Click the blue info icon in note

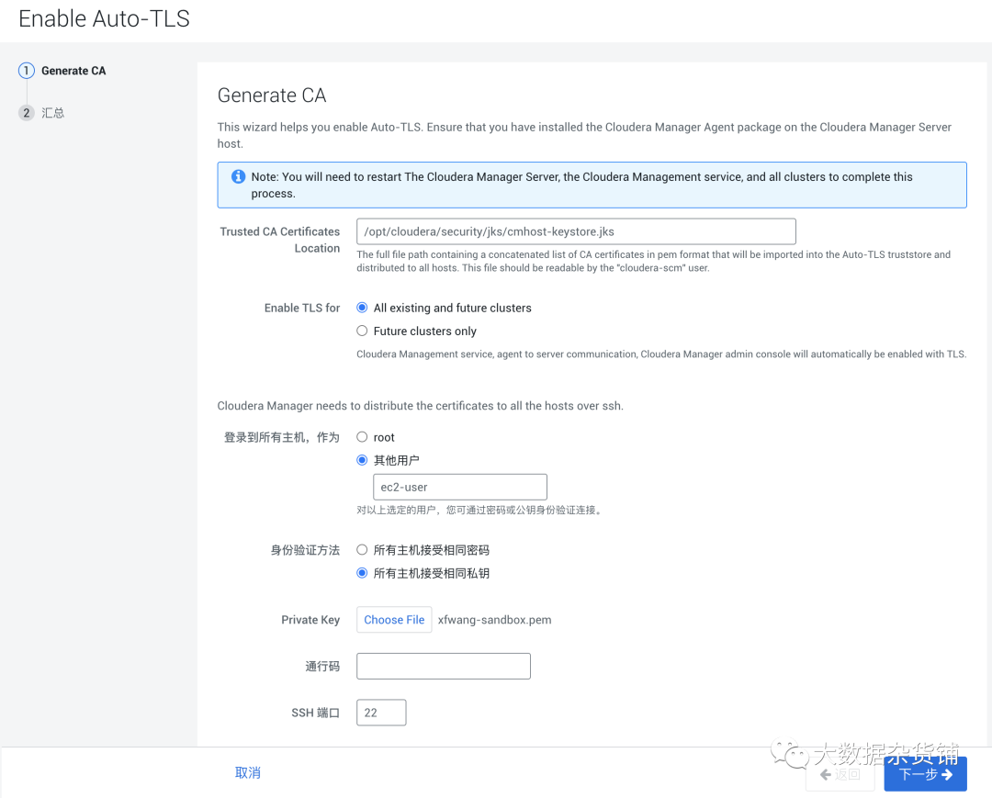click(x=238, y=177)
